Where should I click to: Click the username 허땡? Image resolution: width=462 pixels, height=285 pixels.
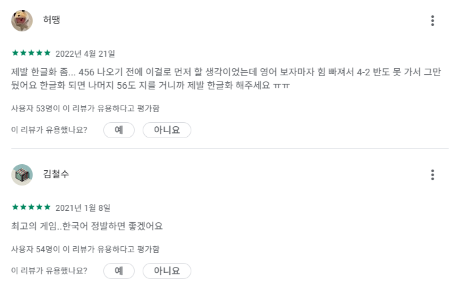coord(51,20)
